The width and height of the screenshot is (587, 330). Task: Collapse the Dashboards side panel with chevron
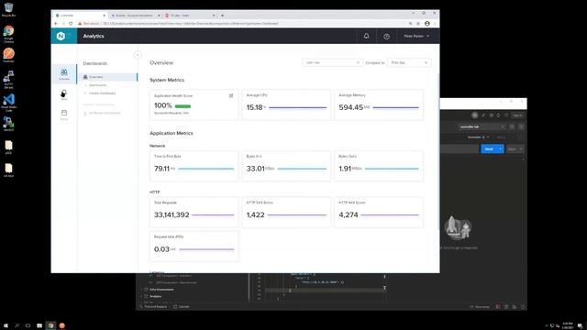pyautogui.click(x=138, y=55)
